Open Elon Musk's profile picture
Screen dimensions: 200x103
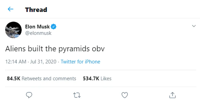click(13, 30)
